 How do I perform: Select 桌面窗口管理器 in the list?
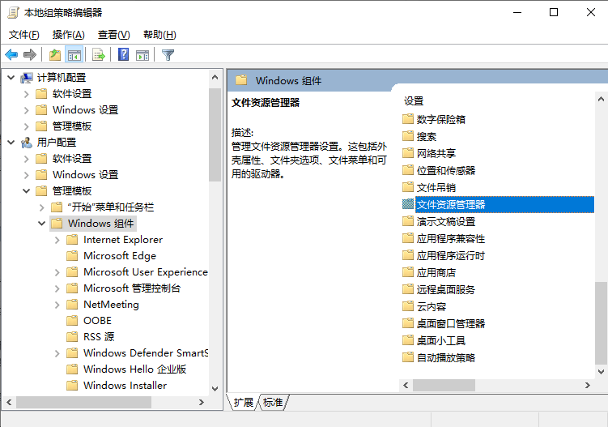coord(451,324)
